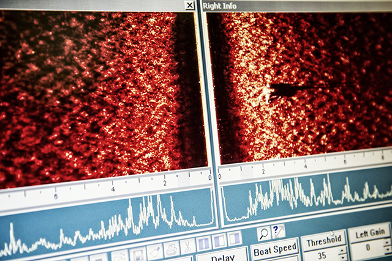Click the first of three pane layout icons
The image size is (392, 261).
pos(204,243)
